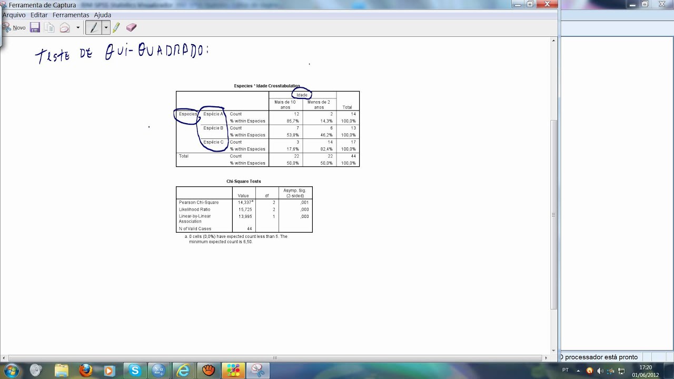Click the 14,337 Pearson value cell
Image resolution: width=674 pixels, height=379 pixels.
245,202
